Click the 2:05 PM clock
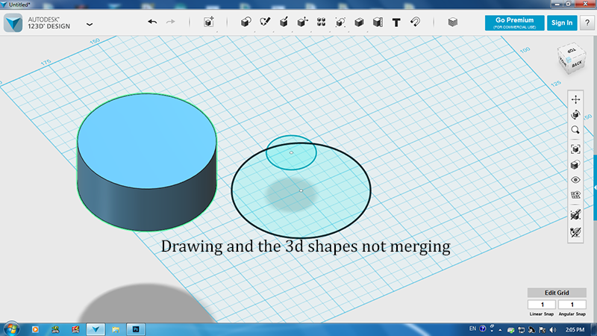 click(x=575, y=329)
